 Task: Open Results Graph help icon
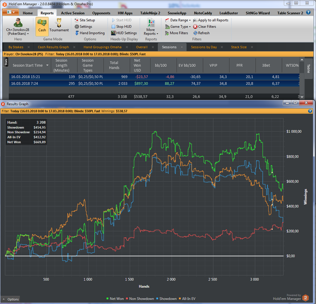tap(310, 111)
